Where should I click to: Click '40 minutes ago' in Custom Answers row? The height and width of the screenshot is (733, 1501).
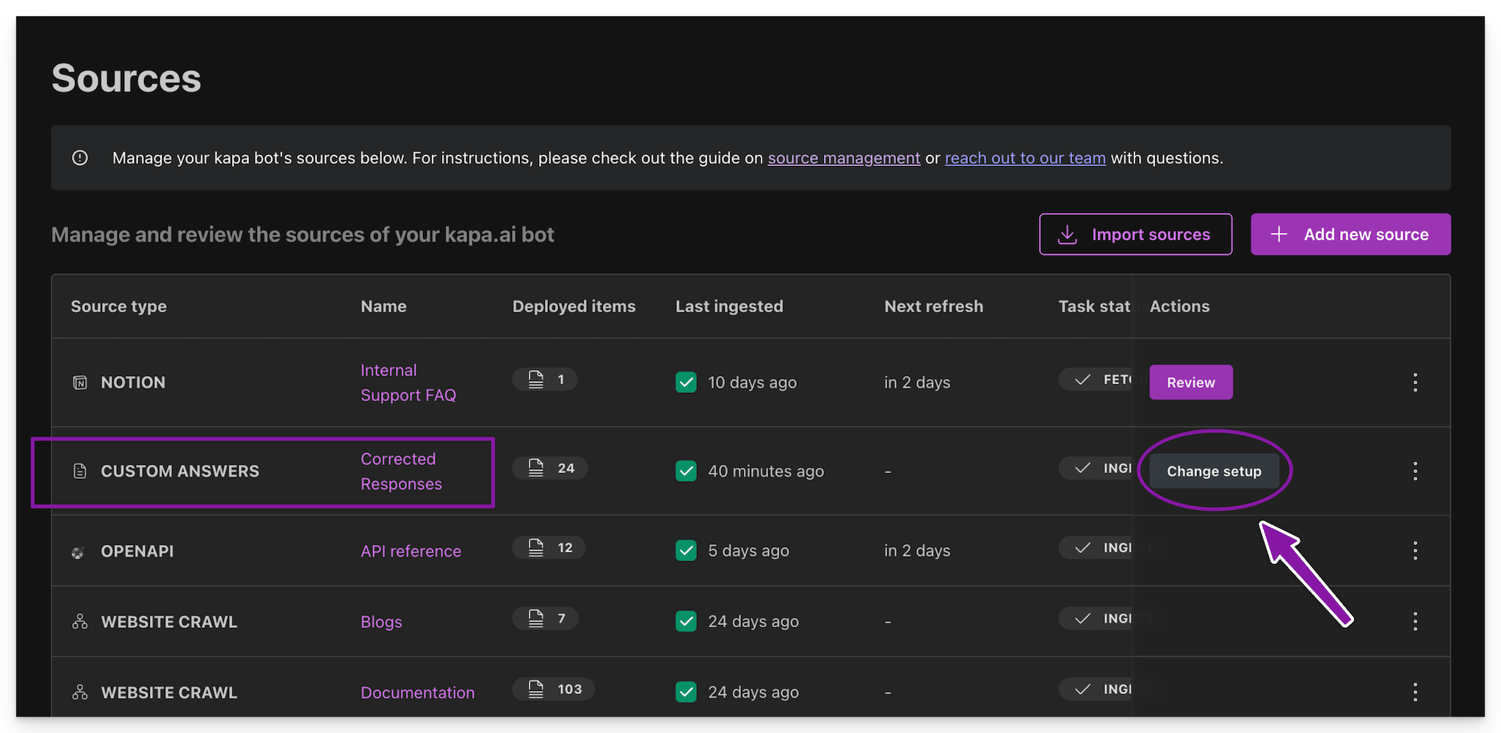pos(766,471)
